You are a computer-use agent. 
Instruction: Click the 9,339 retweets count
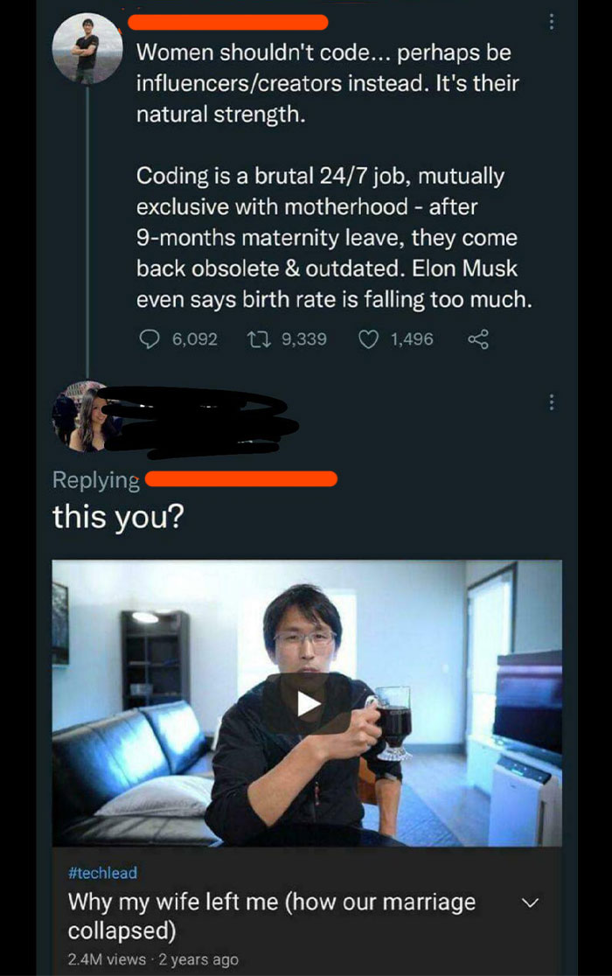click(x=302, y=338)
